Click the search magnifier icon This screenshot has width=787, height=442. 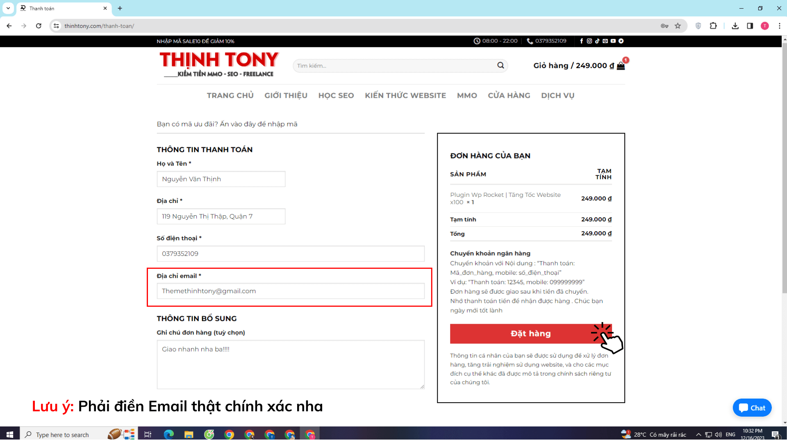click(x=500, y=65)
